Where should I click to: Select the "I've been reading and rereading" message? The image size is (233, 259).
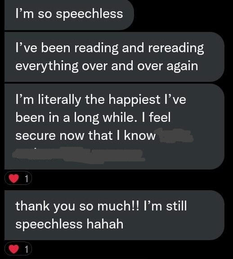114,57
